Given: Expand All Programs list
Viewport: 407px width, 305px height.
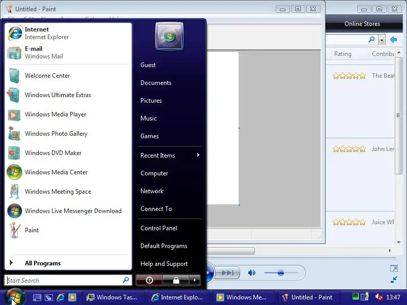Looking at the screenshot, I should click(x=68, y=263).
